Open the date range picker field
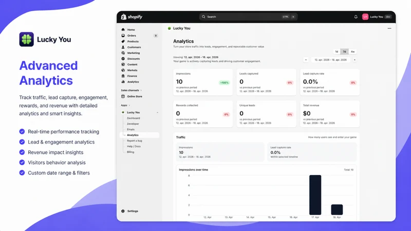 (x=330, y=60)
